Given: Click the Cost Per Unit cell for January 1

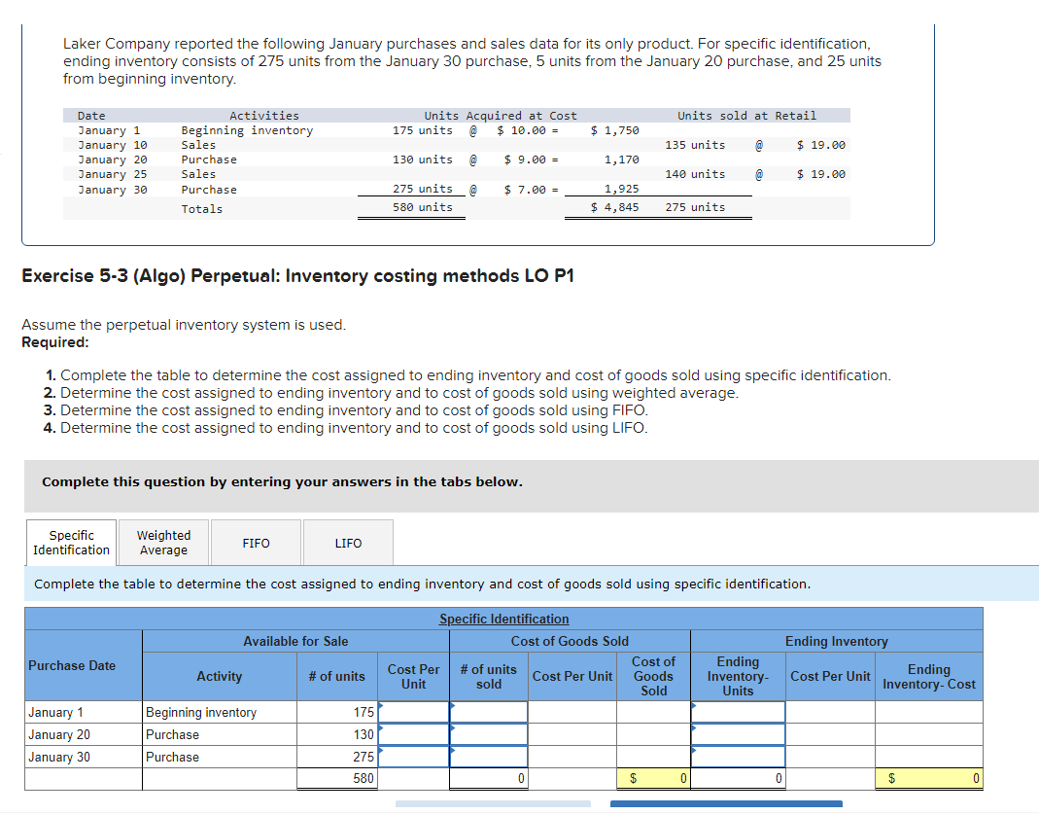Looking at the screenshot, I should click(x=412, y=711).
